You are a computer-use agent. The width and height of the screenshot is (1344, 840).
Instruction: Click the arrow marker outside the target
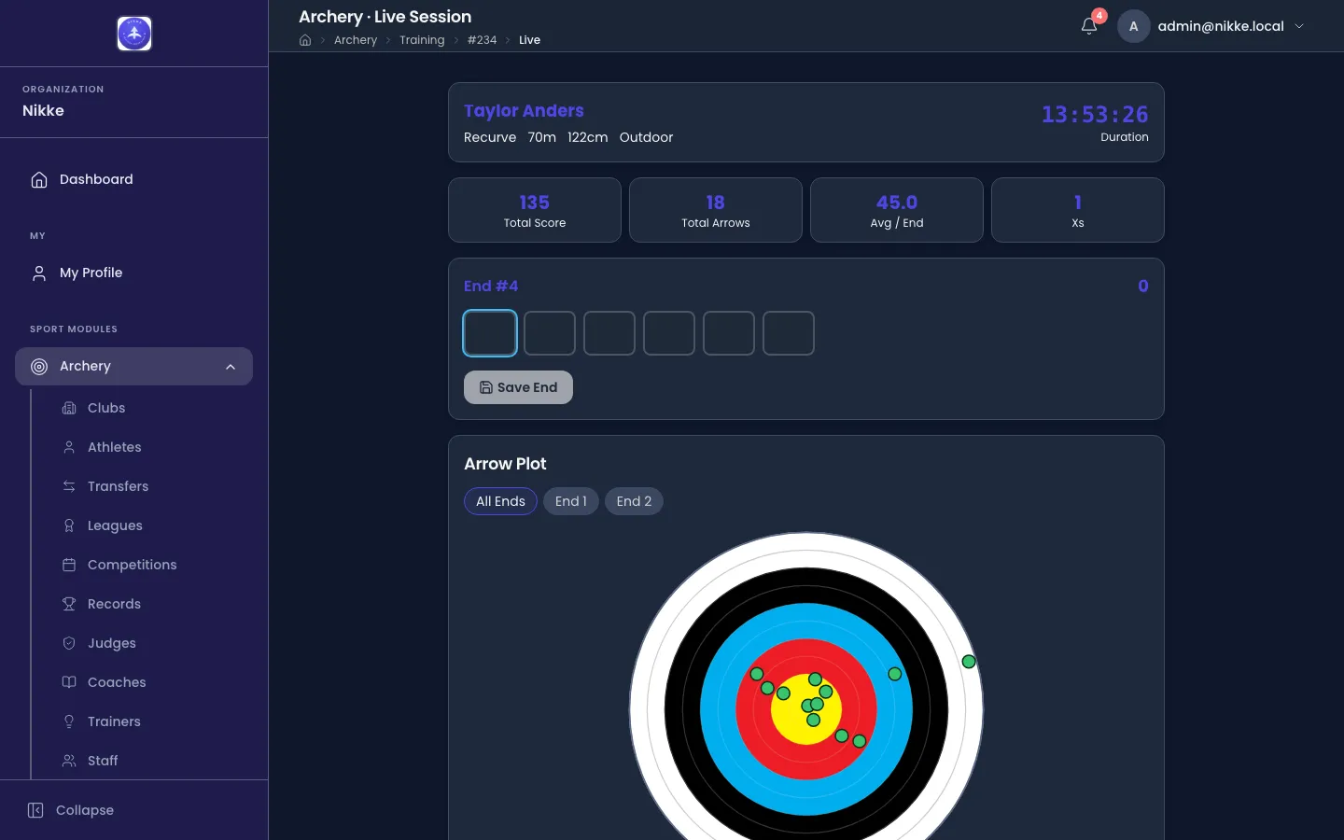point(969,662)
